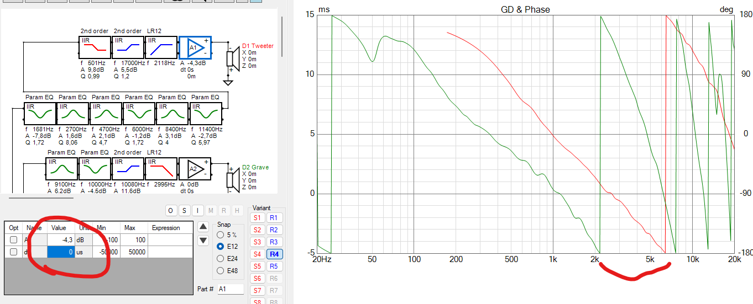The height and width of the screenshot is (304, 753).
Task: Select the Param EQ block at 1681Hz
Action: [x=39, y=115]
